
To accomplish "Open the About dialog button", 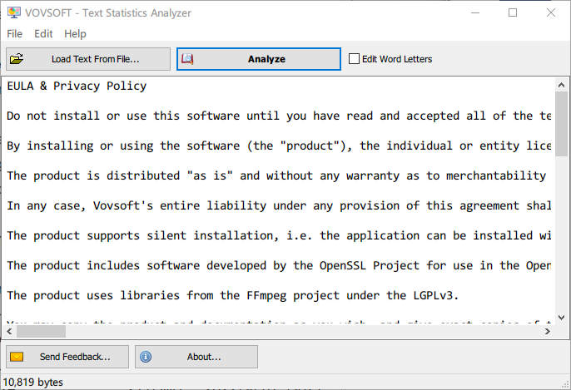I will (x=196, y=357).
